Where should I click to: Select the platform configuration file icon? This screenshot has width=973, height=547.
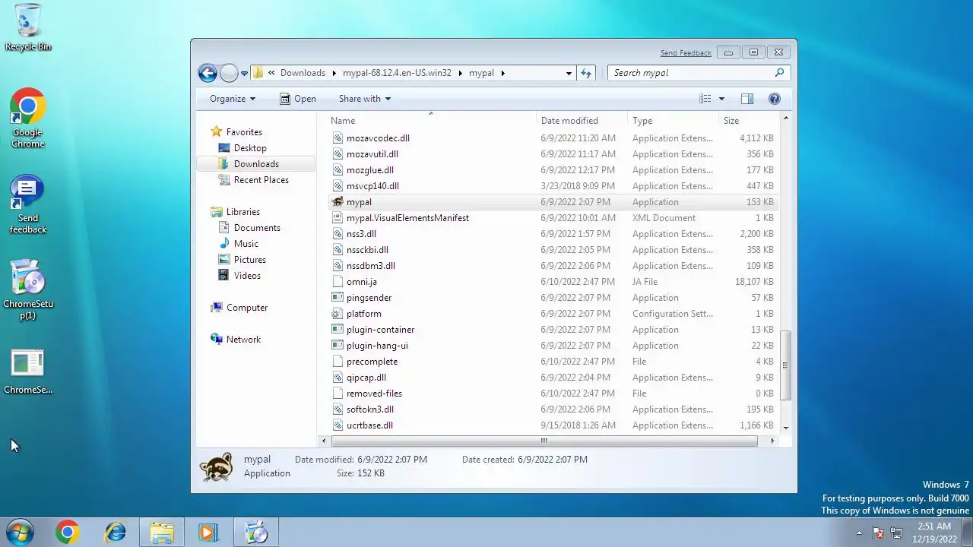tap(338, 314)
